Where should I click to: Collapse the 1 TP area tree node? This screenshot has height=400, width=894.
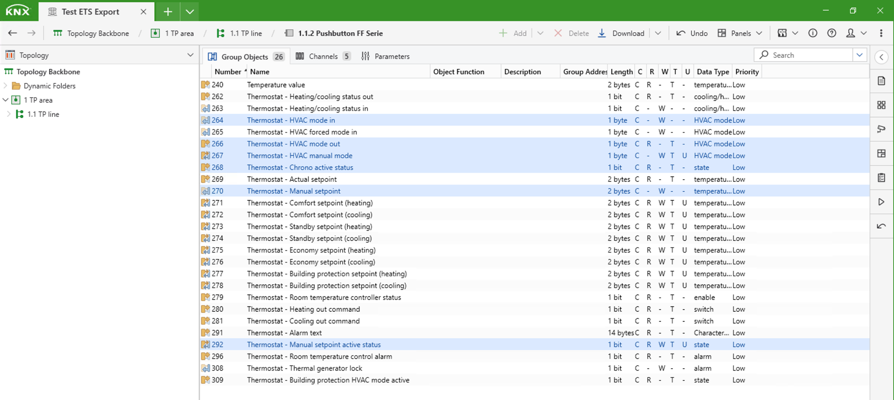pos(6,100)
